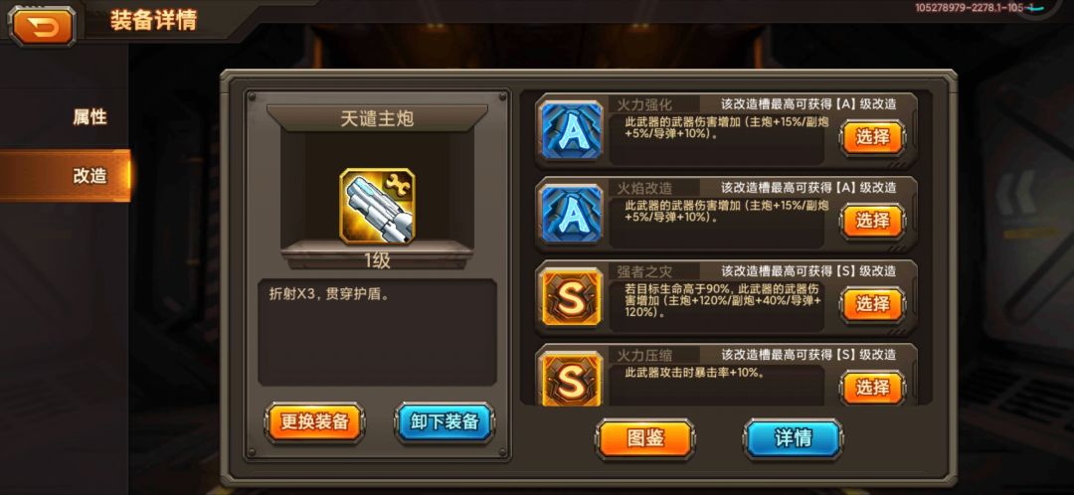The width and height of the screenshot is (1074, 495).
Task: Open the 图鉴 catalog
Action: click(646, 439)
